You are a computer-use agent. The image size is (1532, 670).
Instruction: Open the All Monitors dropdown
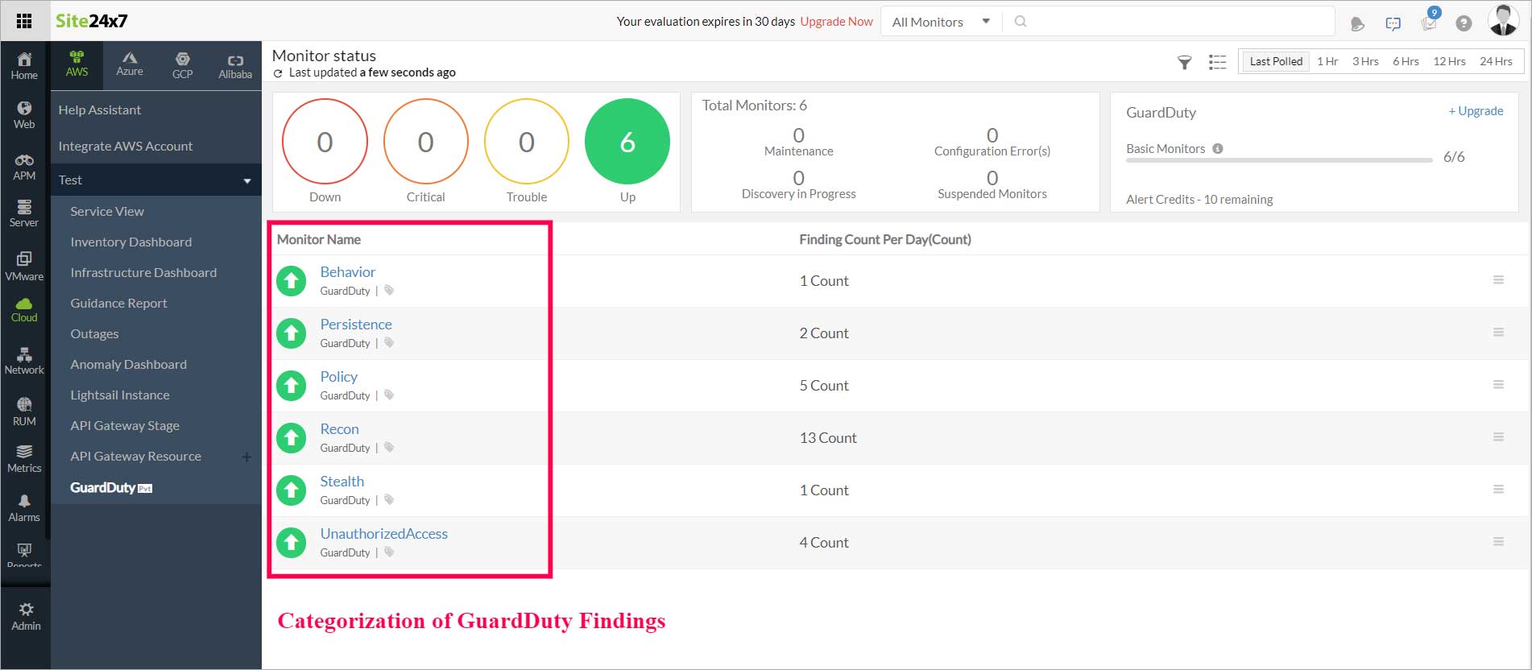[941, 22]
